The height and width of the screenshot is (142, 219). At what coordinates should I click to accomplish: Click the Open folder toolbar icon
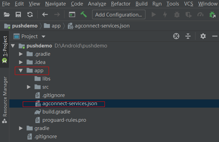click(x=7, y=15)
